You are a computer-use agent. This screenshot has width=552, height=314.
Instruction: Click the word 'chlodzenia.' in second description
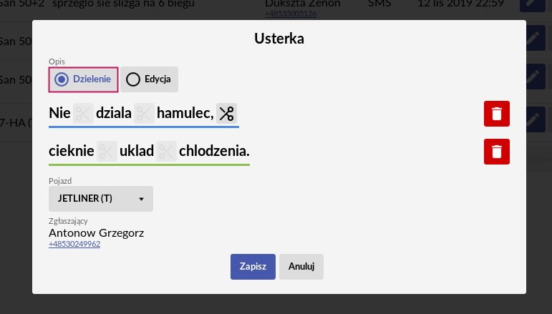click(x=214, y=151)
